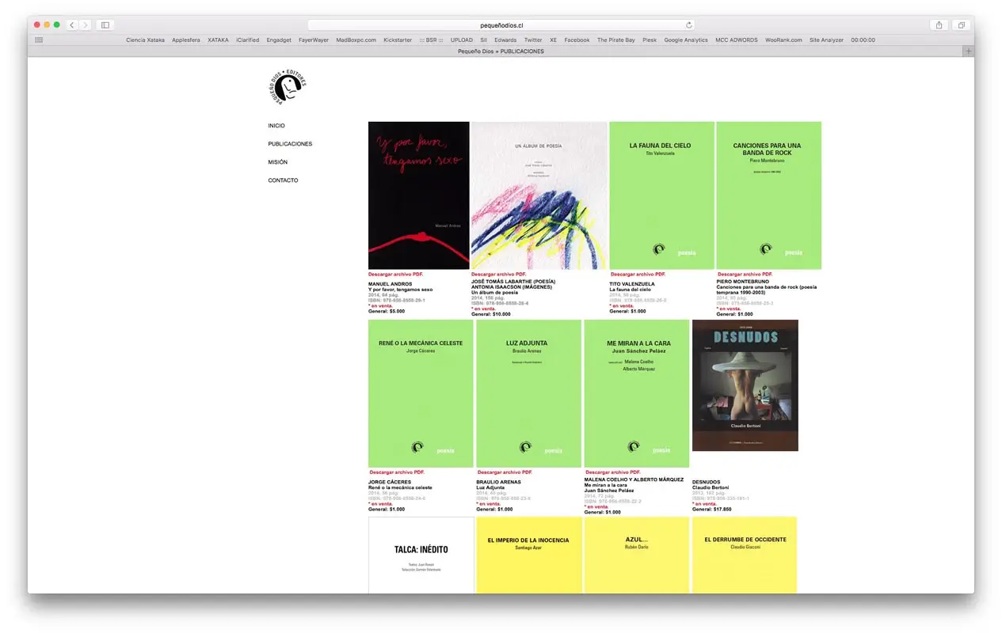Open the 'Talca: Inédito' white cover
This screenshot has width=1002, height=633.
point(421,555)
